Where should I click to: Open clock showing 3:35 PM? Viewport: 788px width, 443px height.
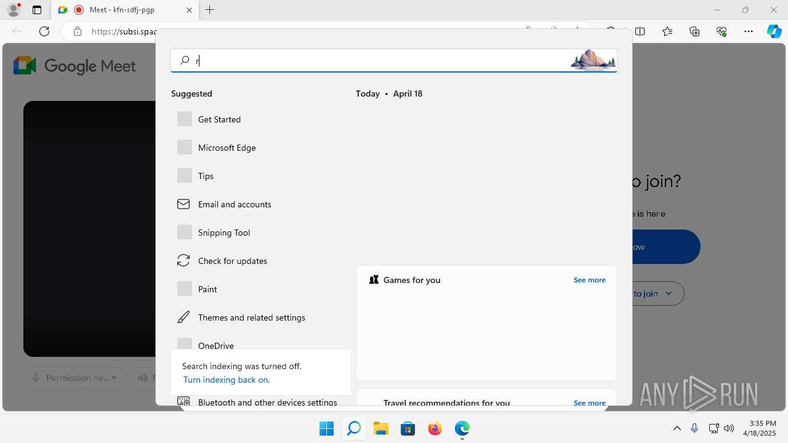759,428
